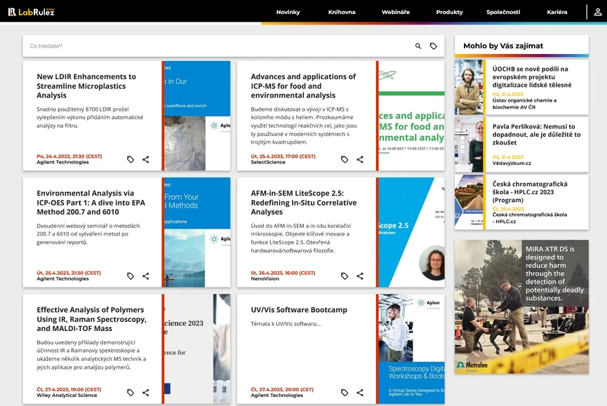Click tag icon on Effective Analysis of Polymers card
This screenshot has width=607, height=406.
[131, 393]
